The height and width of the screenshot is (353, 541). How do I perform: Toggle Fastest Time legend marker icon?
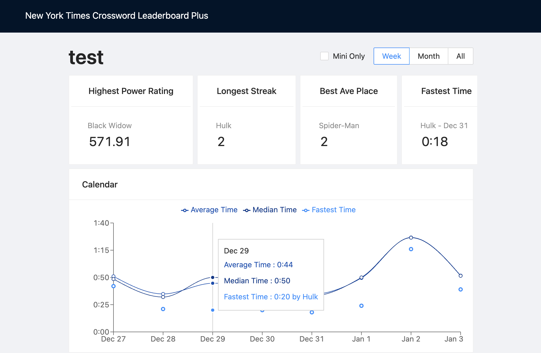tap(305, 210)
